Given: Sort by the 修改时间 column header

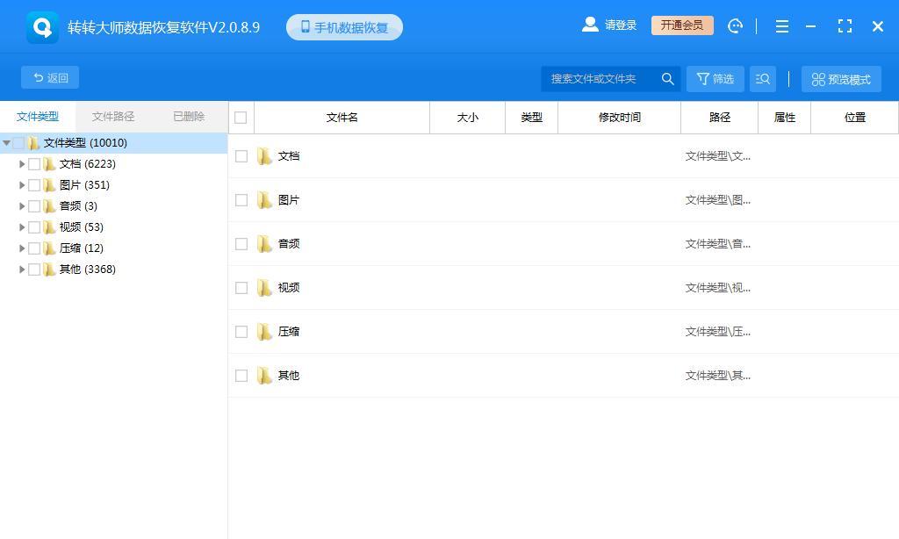Looking at the screenshot, I should click(x=619, y=118).
